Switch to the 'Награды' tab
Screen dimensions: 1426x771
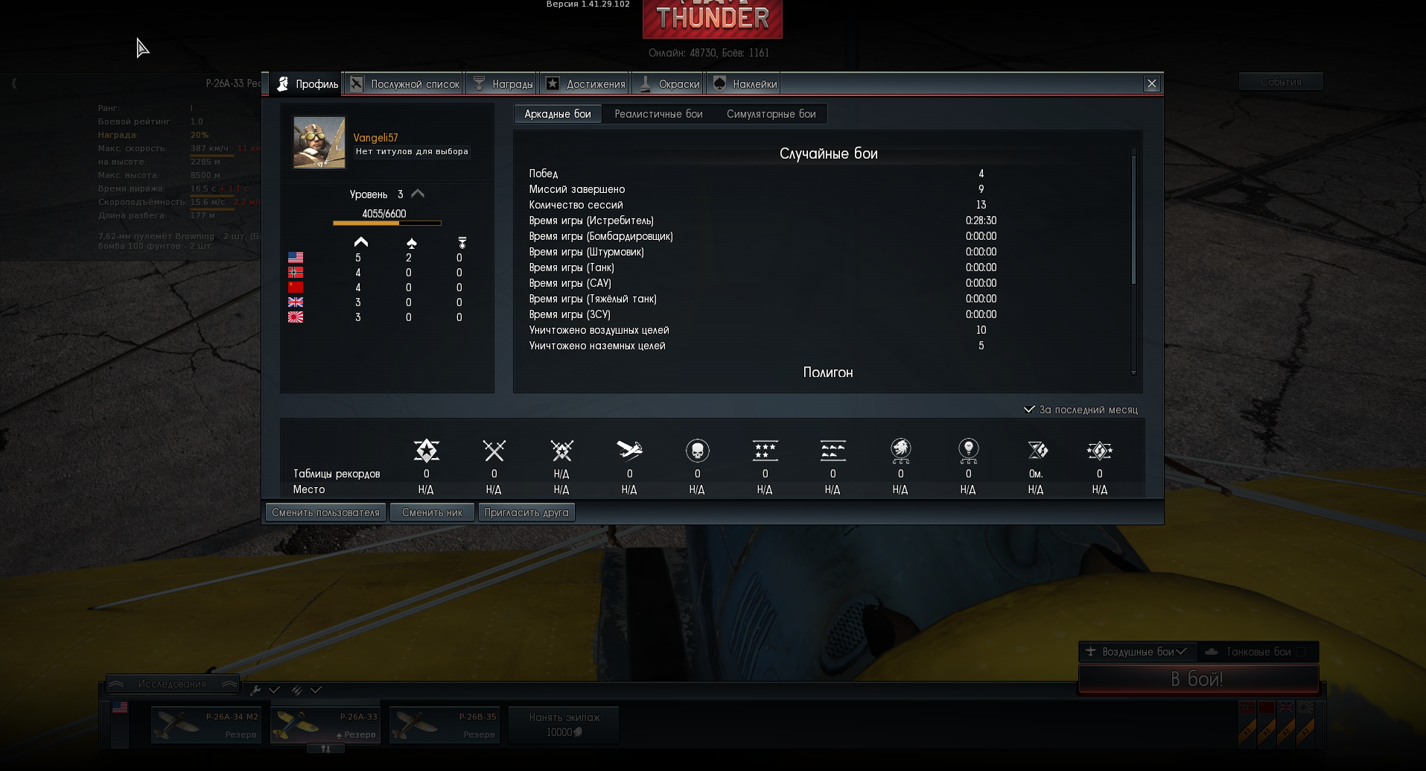point(502,84)
